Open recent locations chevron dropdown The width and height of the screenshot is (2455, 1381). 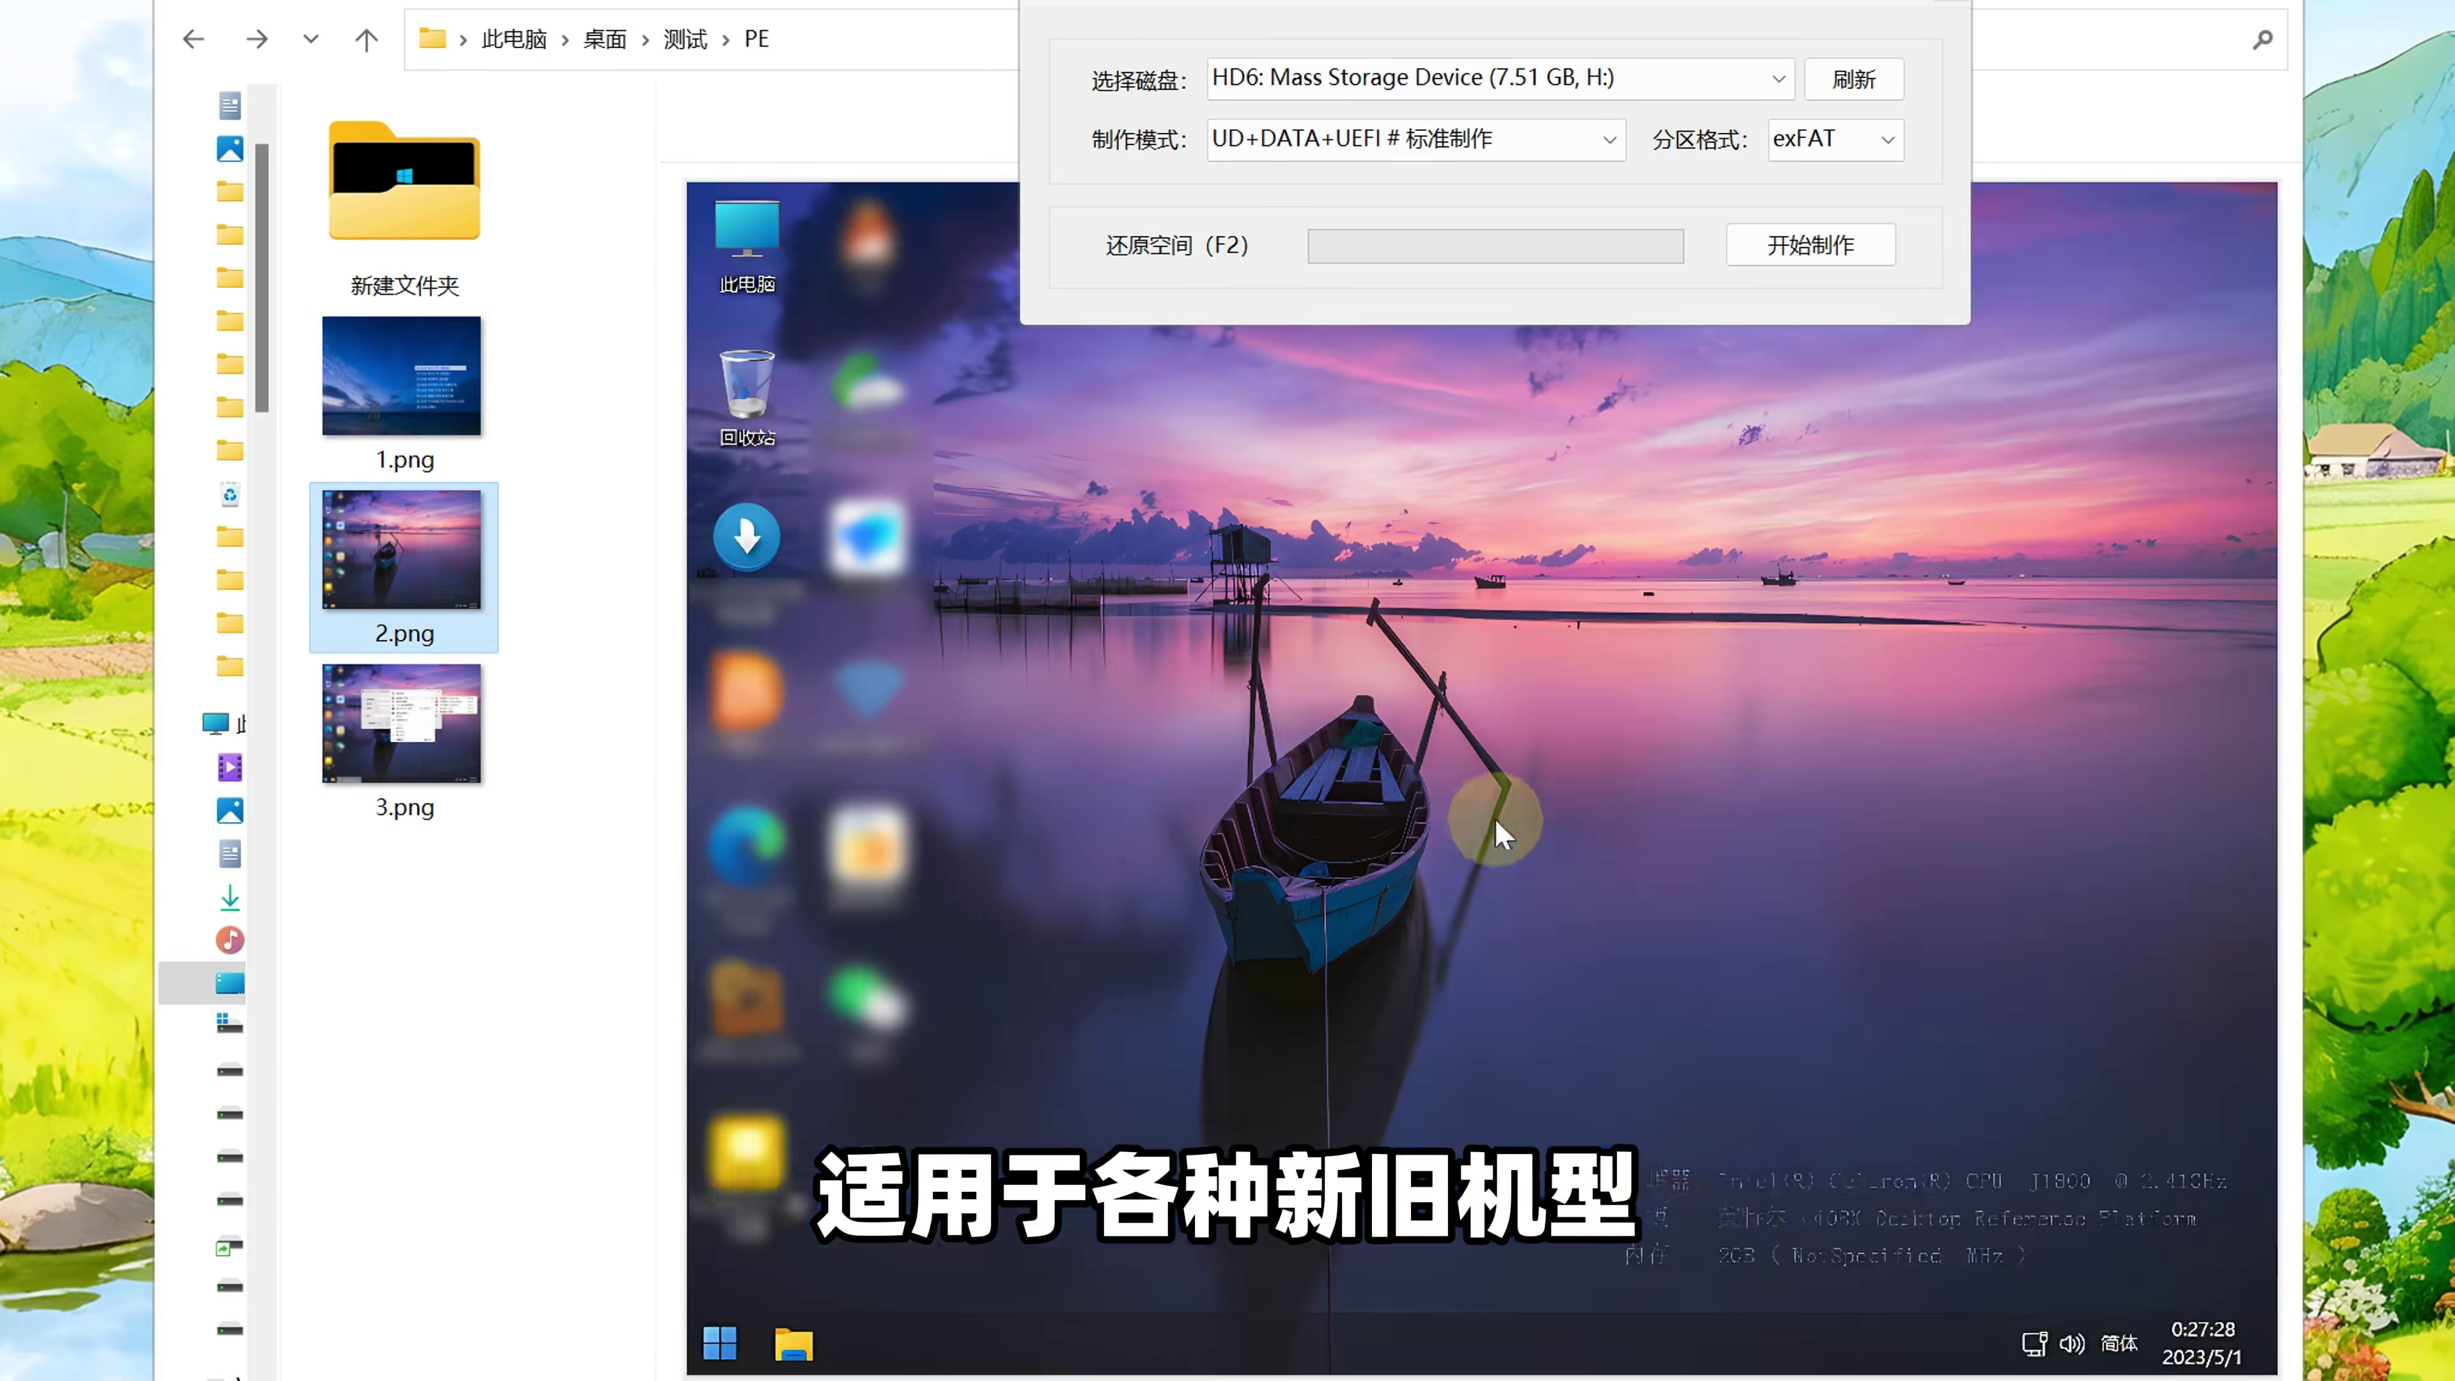click(x=311, y=39)
